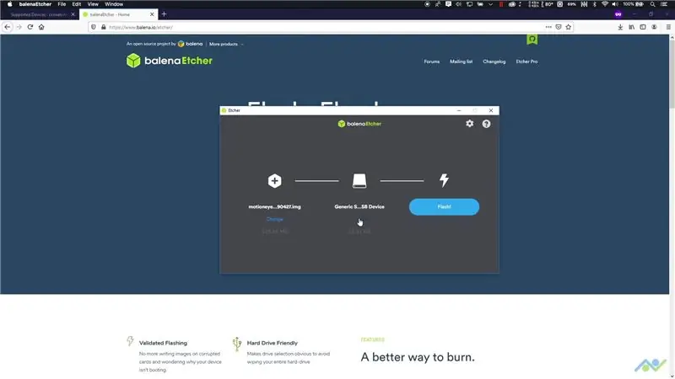The height and width of the screenshot is (379, 675).
Task: Expand the More products dropdown
Action: click(226, 44)
